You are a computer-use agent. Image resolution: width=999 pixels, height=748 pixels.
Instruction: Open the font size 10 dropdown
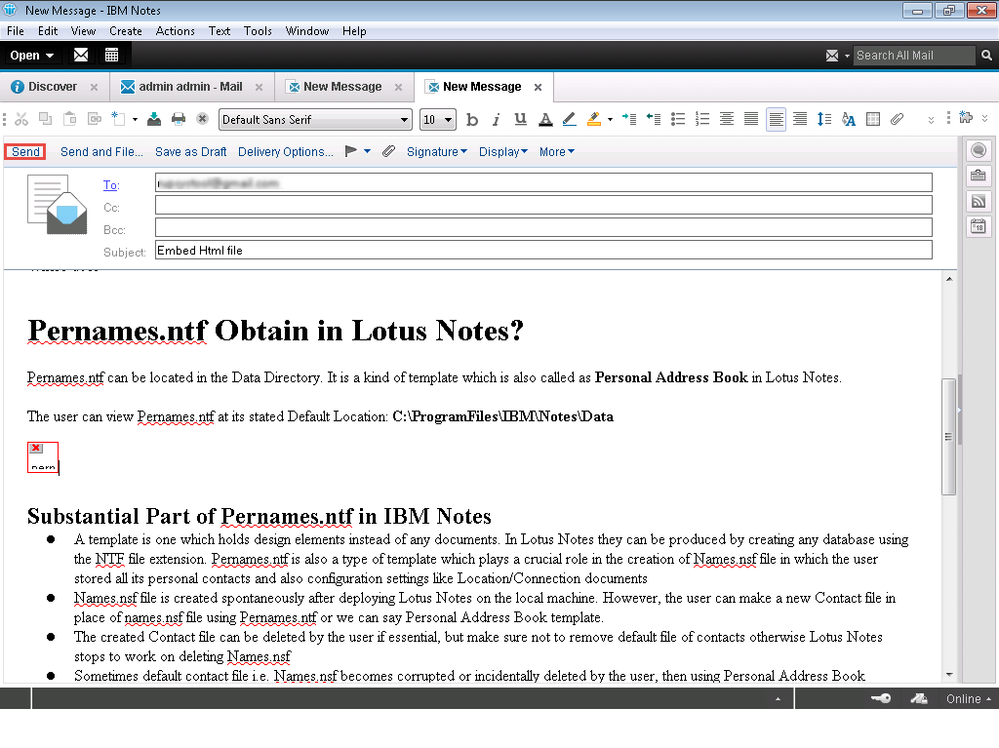pyautogui.click(x=449, y=120)
